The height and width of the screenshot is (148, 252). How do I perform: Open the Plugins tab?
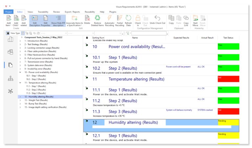coord(113,12)
